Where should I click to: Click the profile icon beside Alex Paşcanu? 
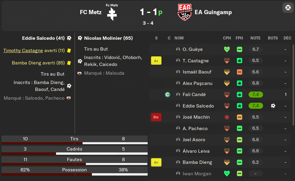pyautogui.click(x=178, y=83)
